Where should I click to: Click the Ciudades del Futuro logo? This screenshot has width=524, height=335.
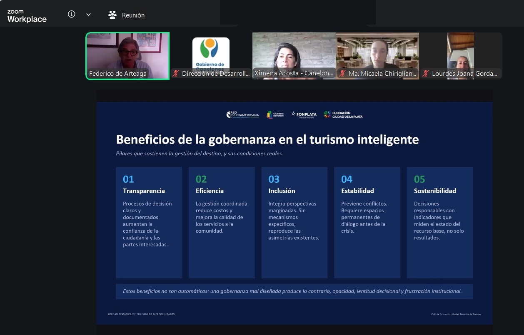tap(275, 114)
